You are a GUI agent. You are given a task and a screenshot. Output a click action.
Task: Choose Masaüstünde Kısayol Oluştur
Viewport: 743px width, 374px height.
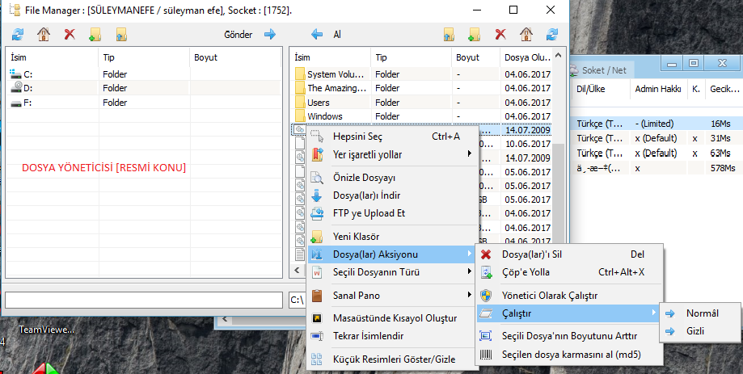[392, 318]
